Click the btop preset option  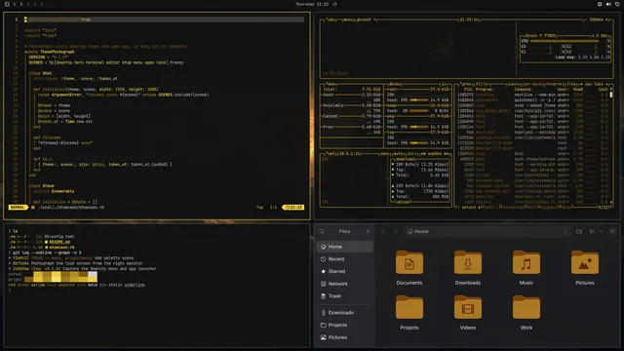coord(365,19)
